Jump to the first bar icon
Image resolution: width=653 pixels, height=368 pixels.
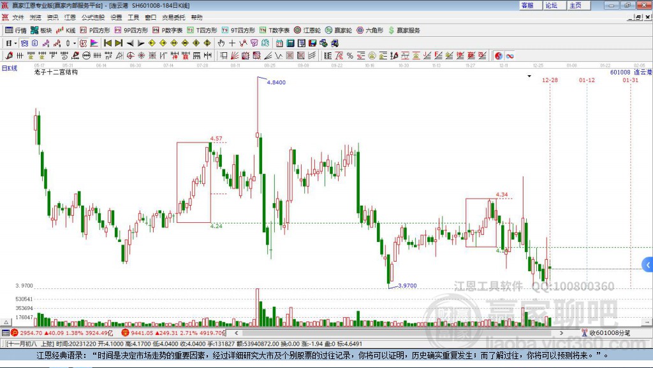tap(108, 43)
